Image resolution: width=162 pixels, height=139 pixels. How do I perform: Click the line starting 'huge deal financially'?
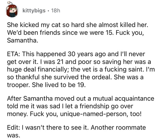(x=81, y=69)
